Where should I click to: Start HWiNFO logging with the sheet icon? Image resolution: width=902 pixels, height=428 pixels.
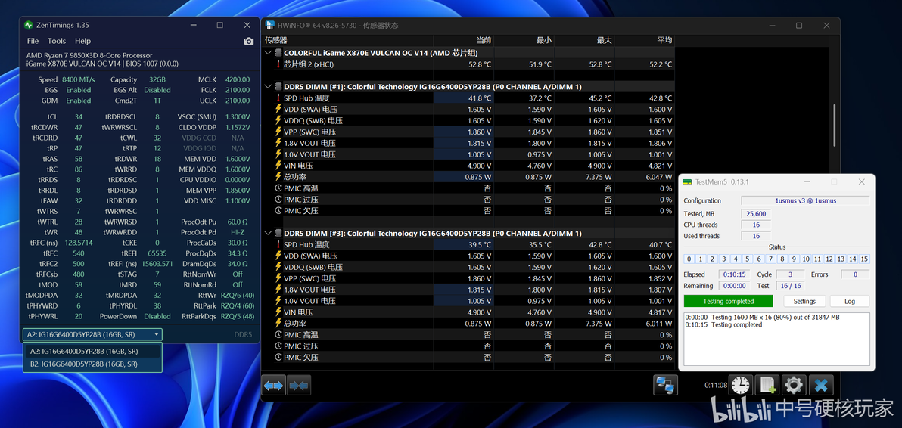768,385
